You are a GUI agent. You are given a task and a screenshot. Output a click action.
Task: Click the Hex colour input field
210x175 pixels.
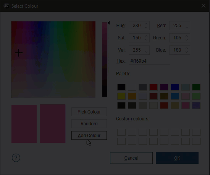pos(149,61)
